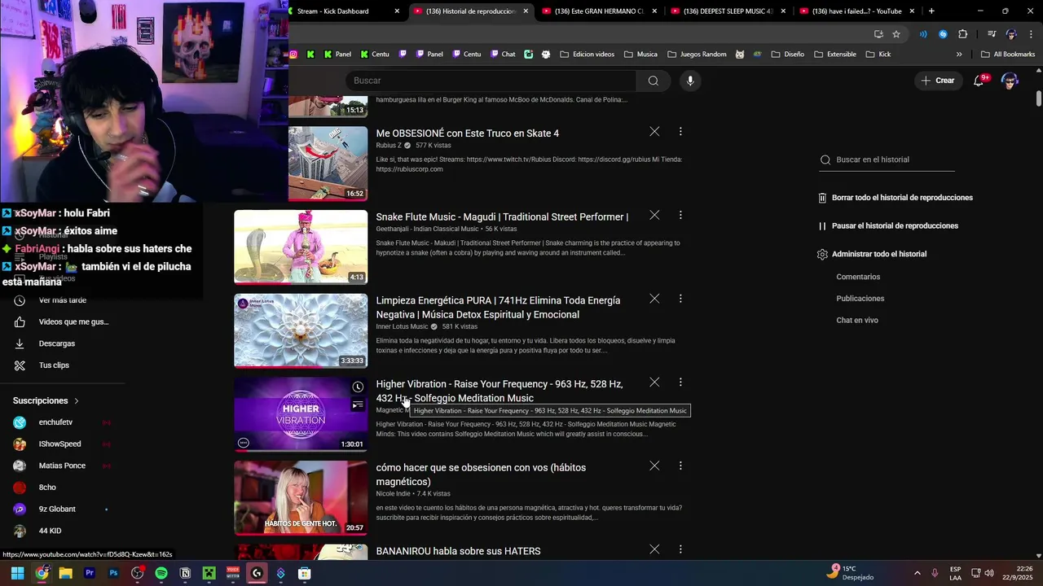The height and width of the screenshot is (586, 1043).
Task: Remove Snake Flute Music from history
Action: coord(654,215)
